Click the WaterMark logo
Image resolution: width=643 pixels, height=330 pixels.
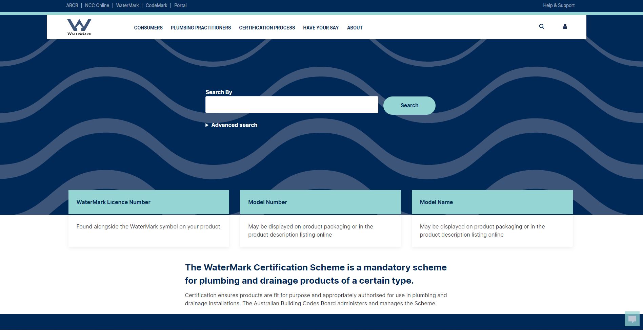tap(79, 27)
